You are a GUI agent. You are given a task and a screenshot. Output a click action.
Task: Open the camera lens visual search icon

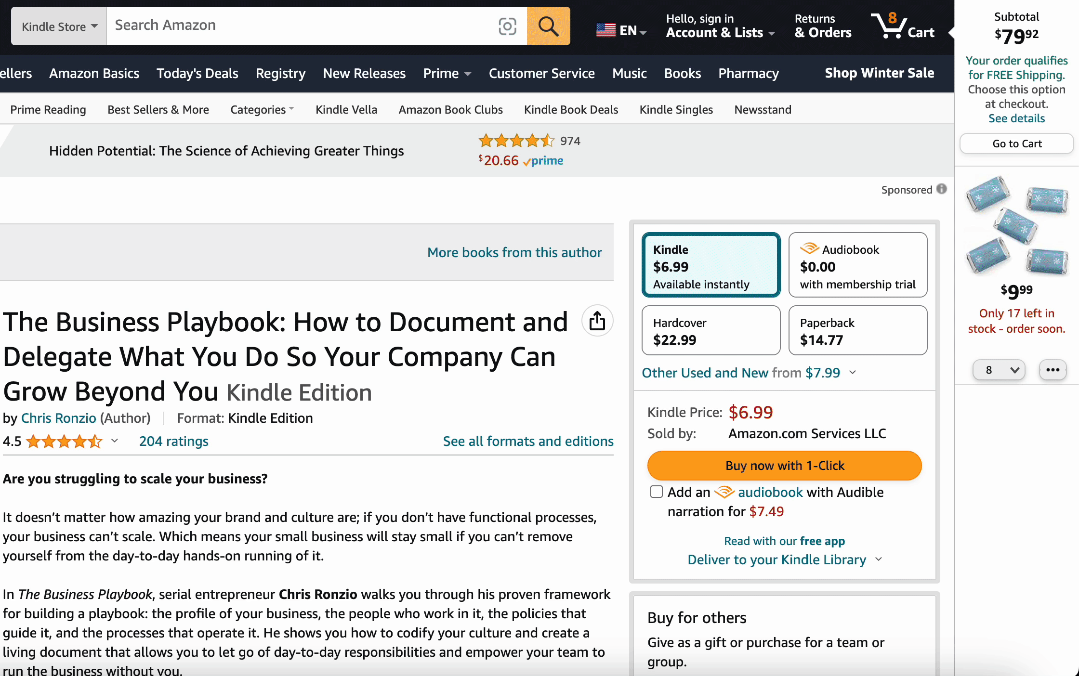[507, 26]
